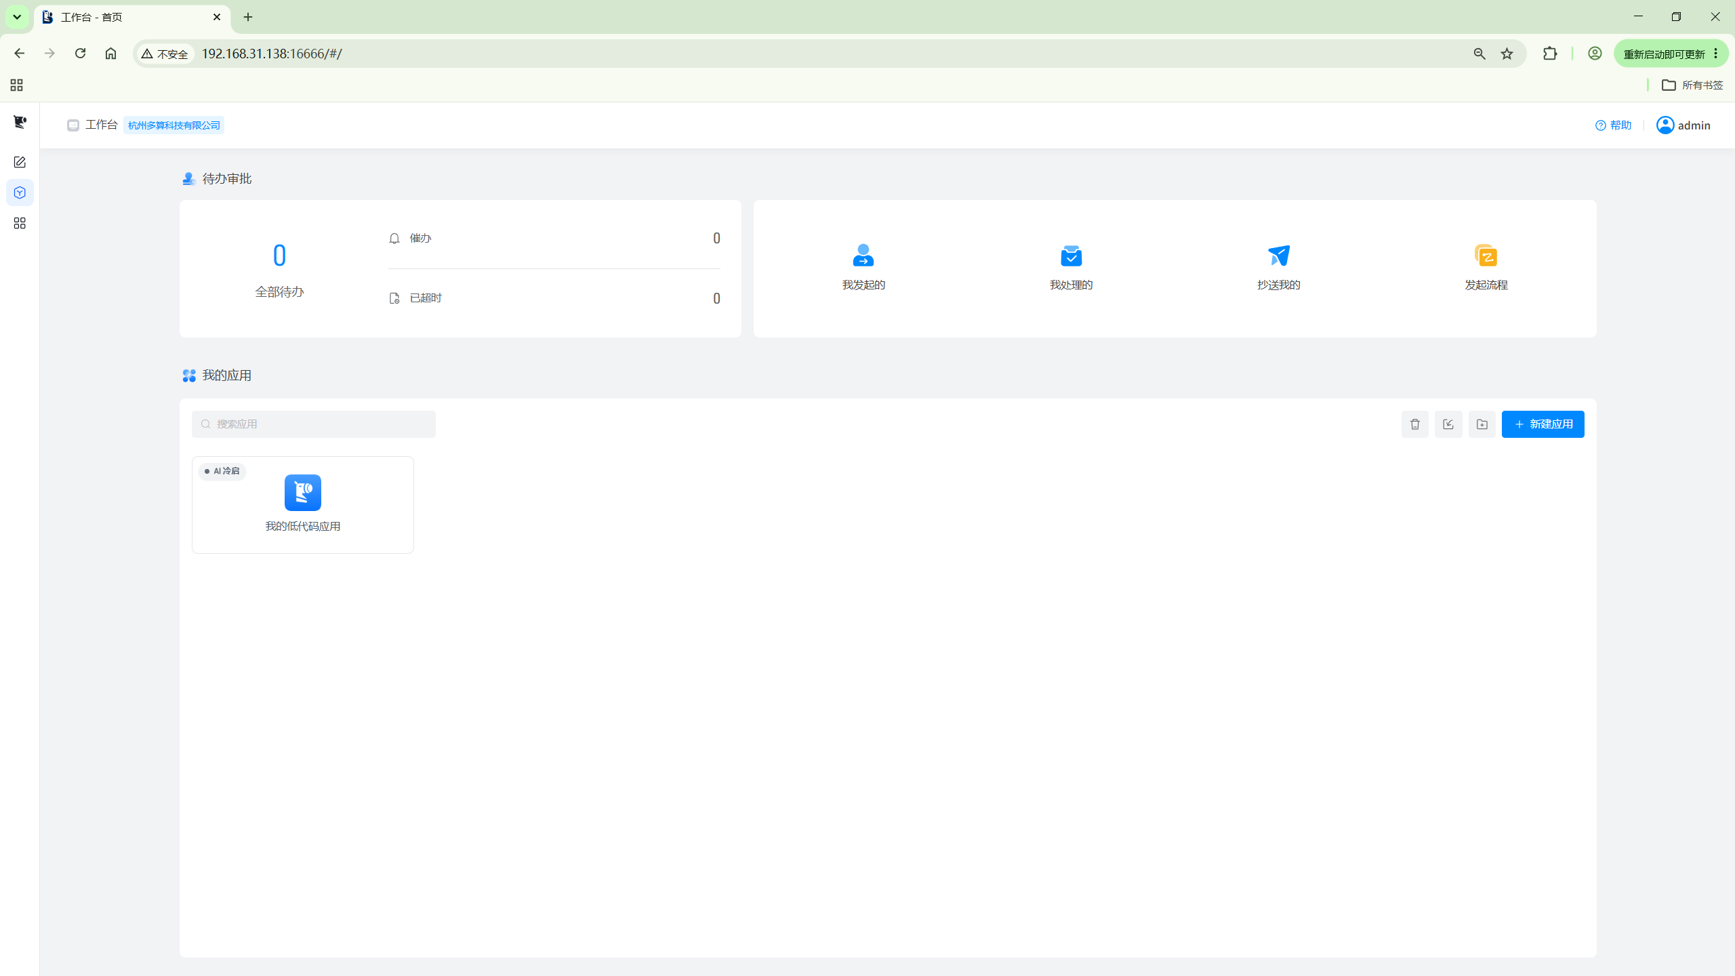
Task: Click the 不安全 site info chip
Action: 165,54
